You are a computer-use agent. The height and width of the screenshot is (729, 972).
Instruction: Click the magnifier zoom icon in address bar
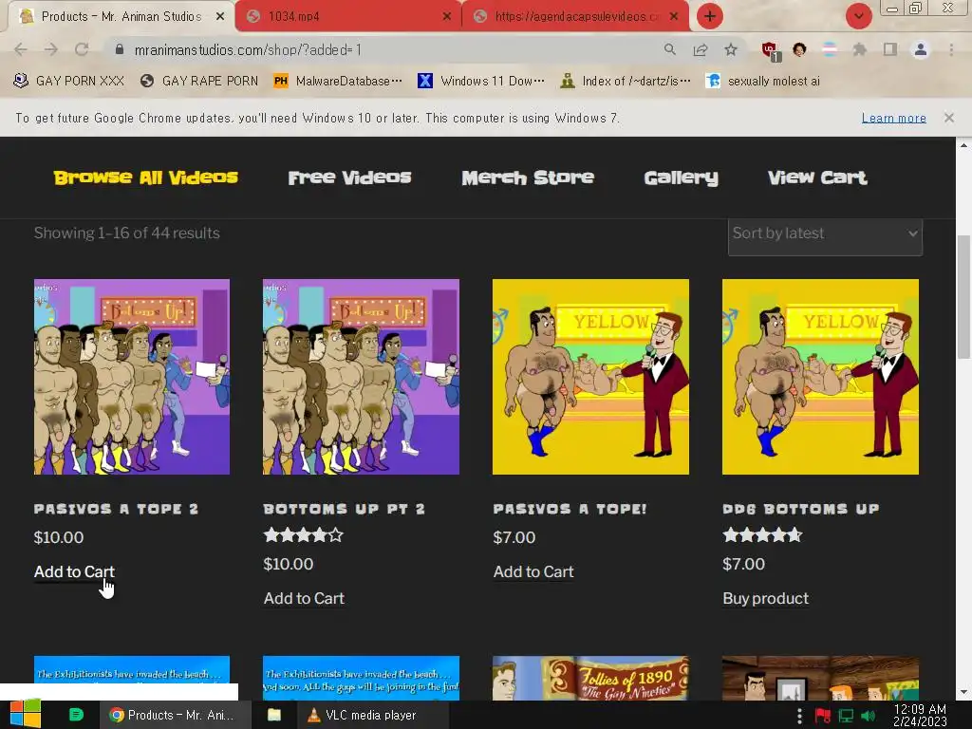tap(669, 49)
